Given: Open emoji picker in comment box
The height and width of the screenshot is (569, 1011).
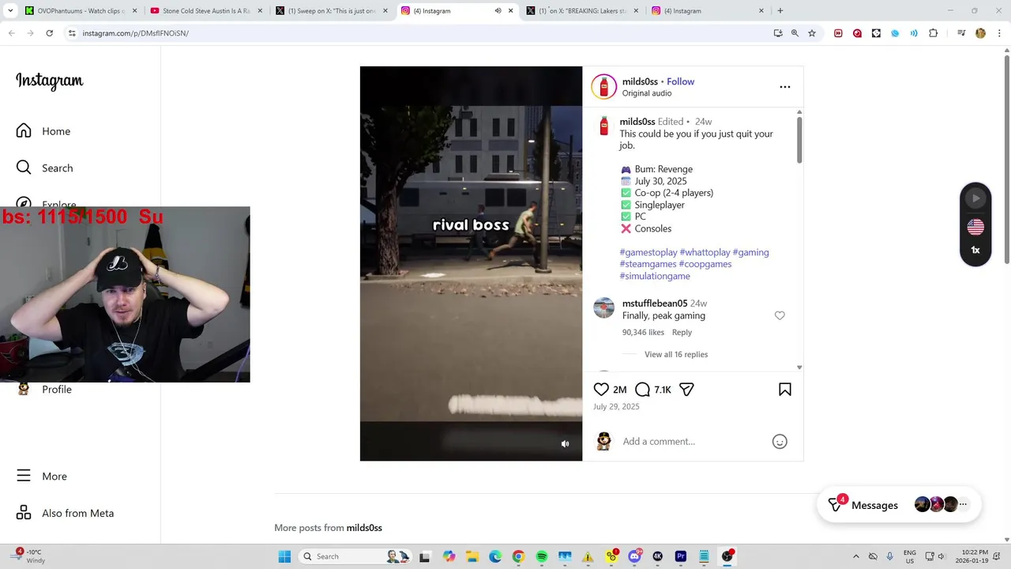Looking at the screenshot, I should coord(780,442).
